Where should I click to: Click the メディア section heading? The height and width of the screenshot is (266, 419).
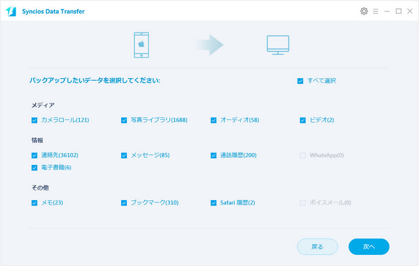tap(43, 105)
